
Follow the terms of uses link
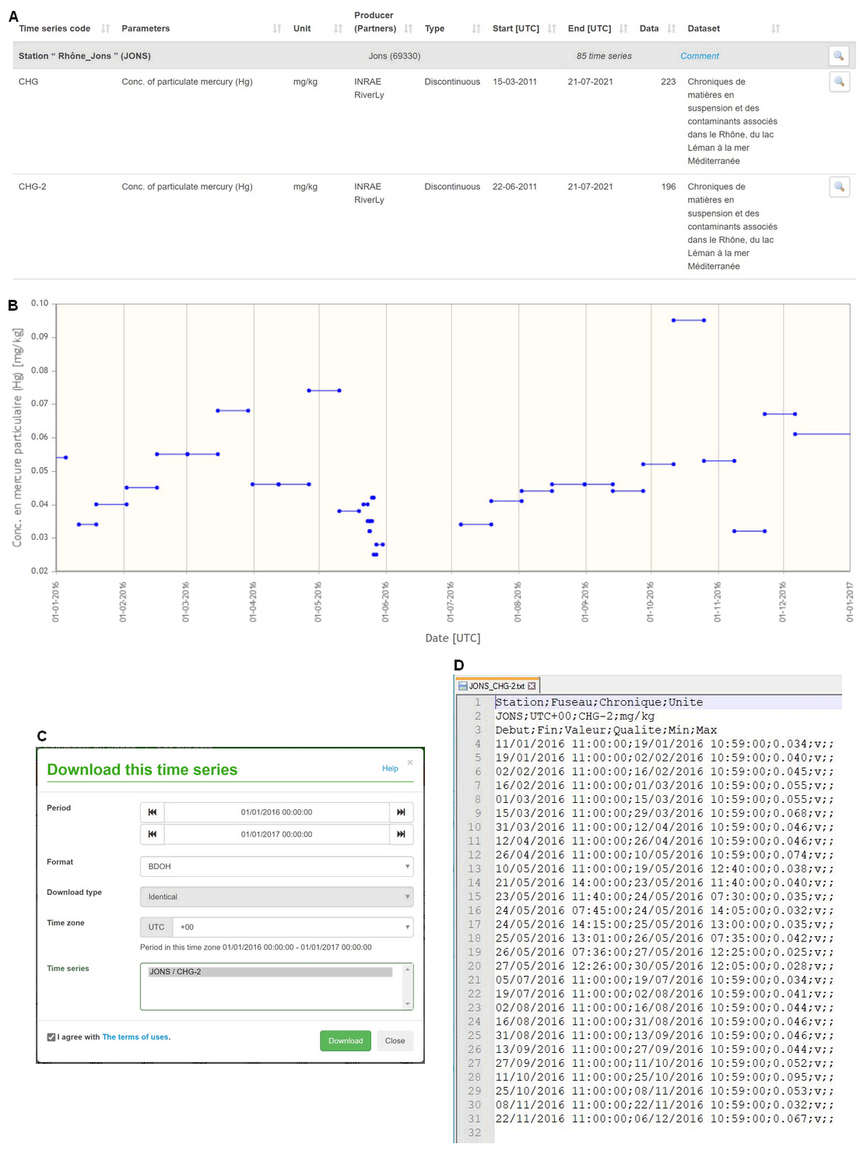(x=135, y=1037)
